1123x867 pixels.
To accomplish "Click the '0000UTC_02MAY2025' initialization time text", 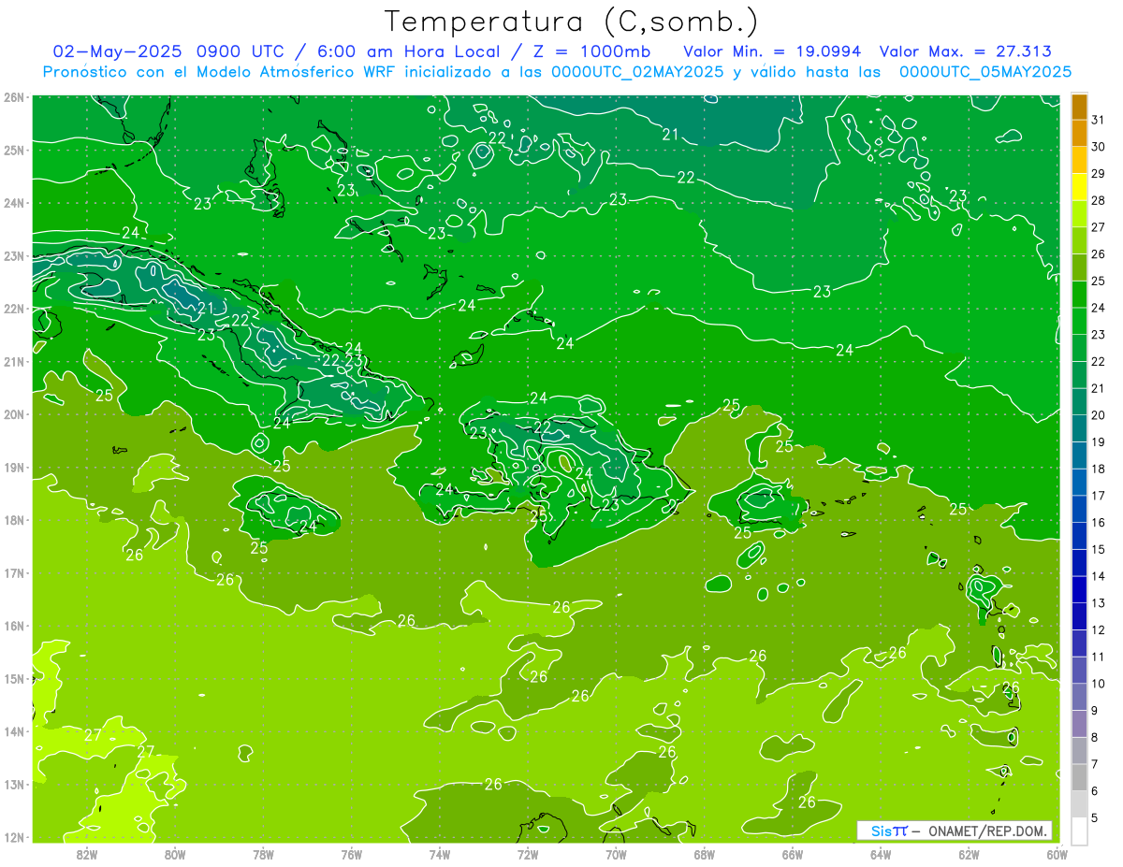I will pos(637,72).
